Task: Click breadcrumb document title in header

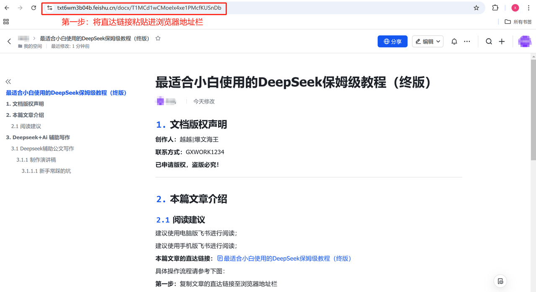Action: point(95,38)
